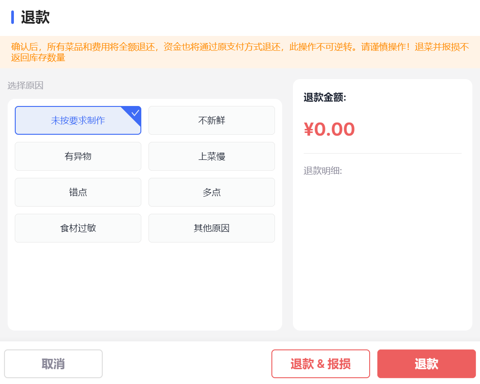Click the blue bar beside the title
The width and height of the screenshot is (480, 384).
[13, 18]
